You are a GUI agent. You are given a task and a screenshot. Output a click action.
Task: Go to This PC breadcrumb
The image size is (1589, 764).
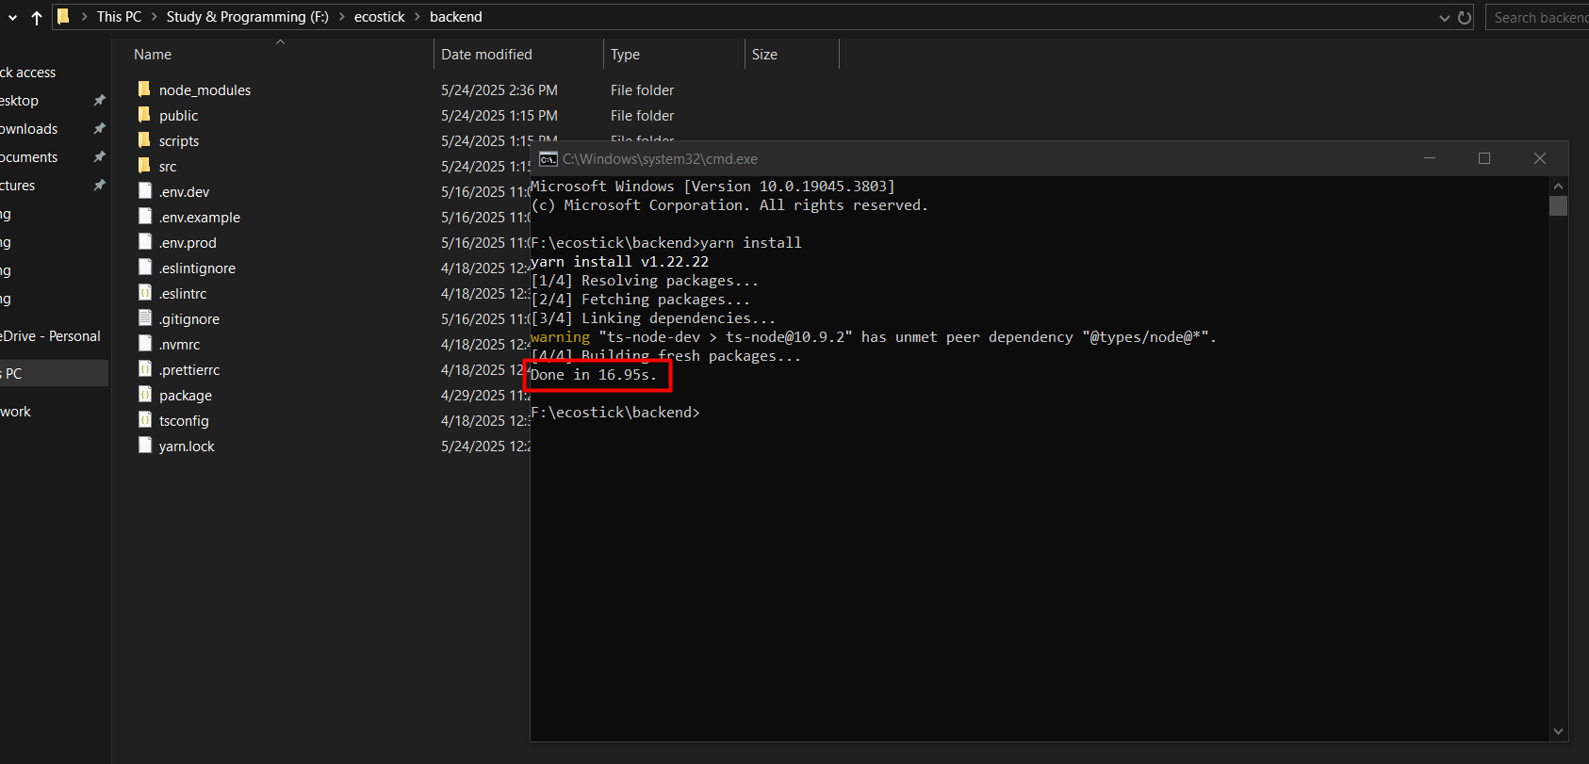(x=119, y=17)
